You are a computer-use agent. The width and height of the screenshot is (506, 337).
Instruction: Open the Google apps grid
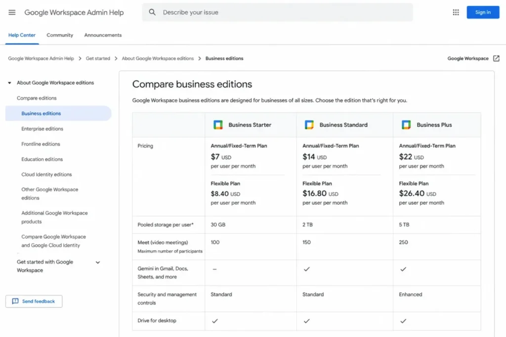[x=456, y=12]
